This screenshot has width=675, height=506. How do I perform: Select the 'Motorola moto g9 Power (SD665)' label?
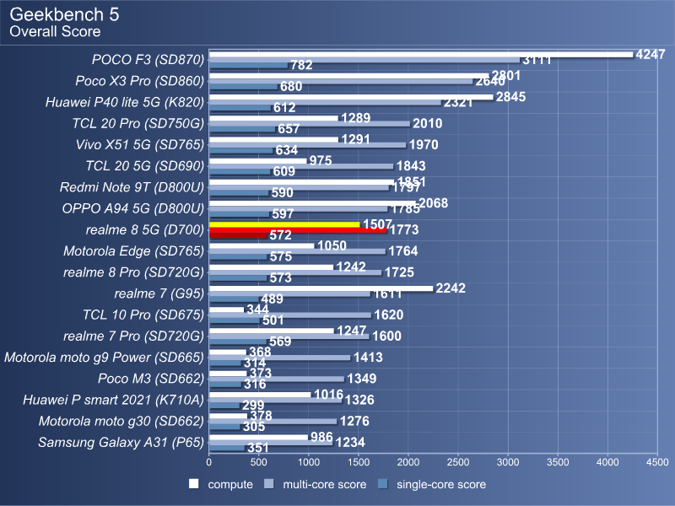104,357
